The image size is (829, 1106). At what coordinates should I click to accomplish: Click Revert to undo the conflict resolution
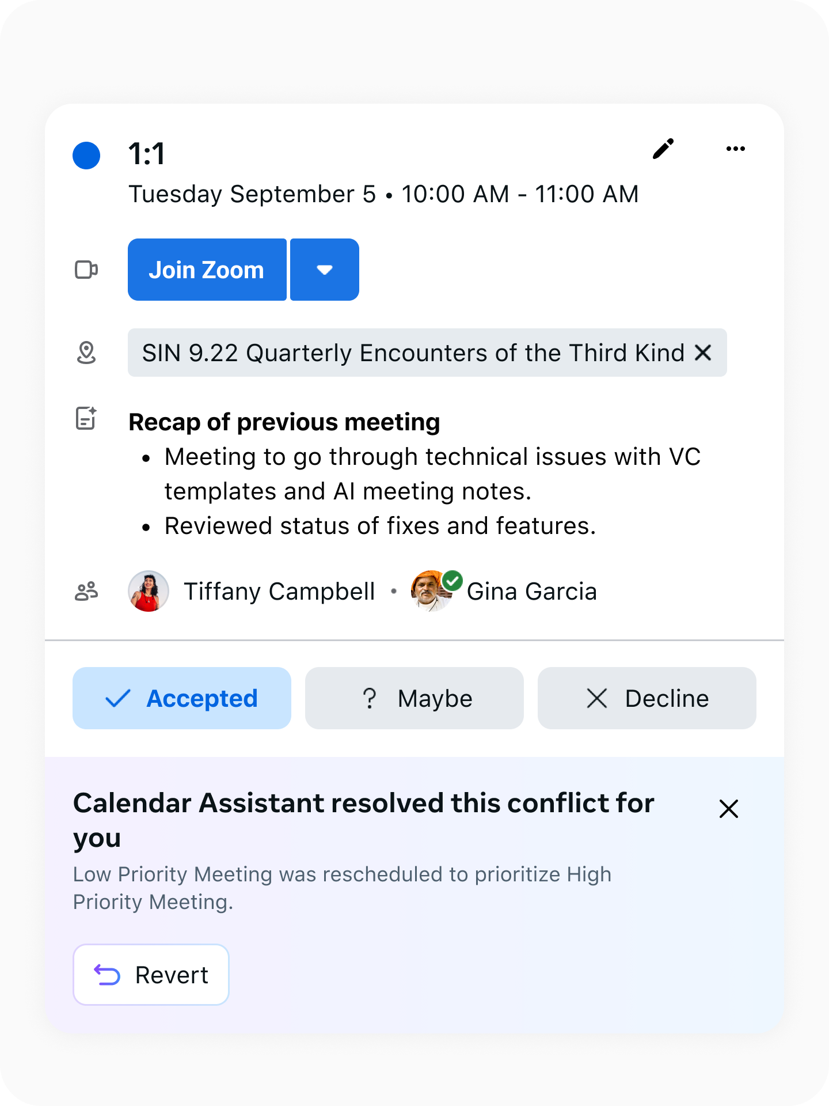coord(151,974)
